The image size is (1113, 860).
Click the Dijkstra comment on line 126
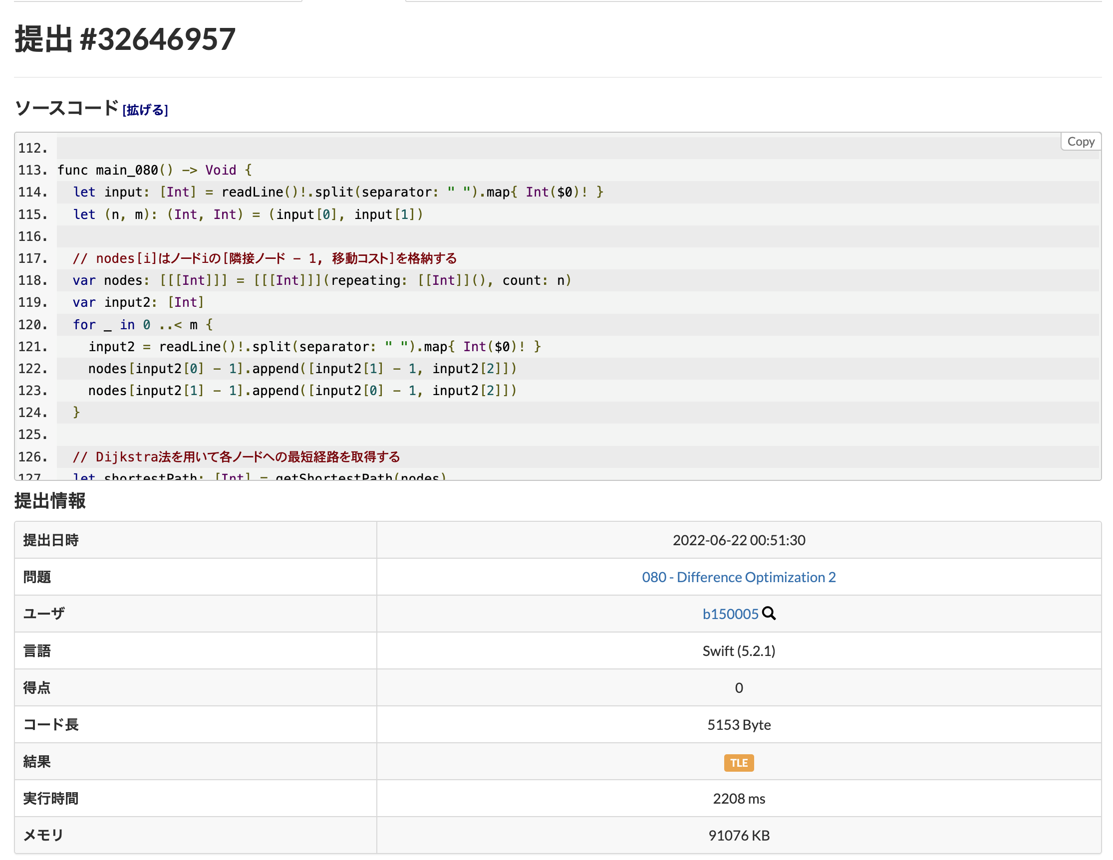(x=236, y=456)
